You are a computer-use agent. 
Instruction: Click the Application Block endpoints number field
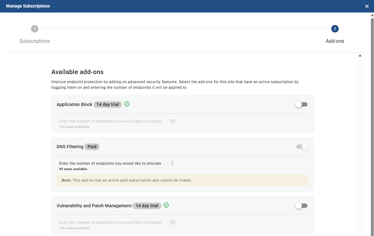(x=175, y=122)
